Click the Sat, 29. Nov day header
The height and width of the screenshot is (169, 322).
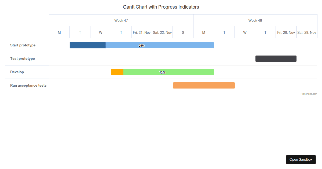(x=307, y=32)
